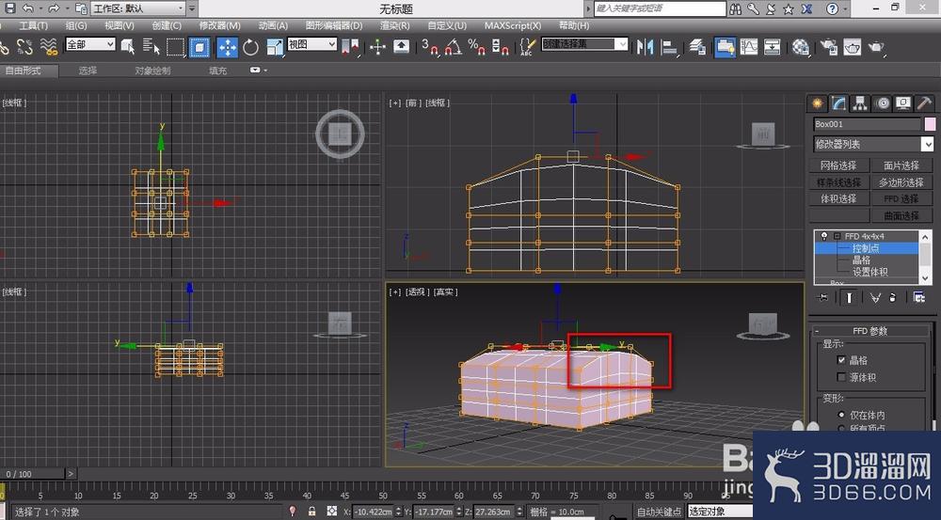This screenshot has width=941, height=520.
Task: Open the workspace 工作区: 默认 dropdown
Action: pos(138,8)
